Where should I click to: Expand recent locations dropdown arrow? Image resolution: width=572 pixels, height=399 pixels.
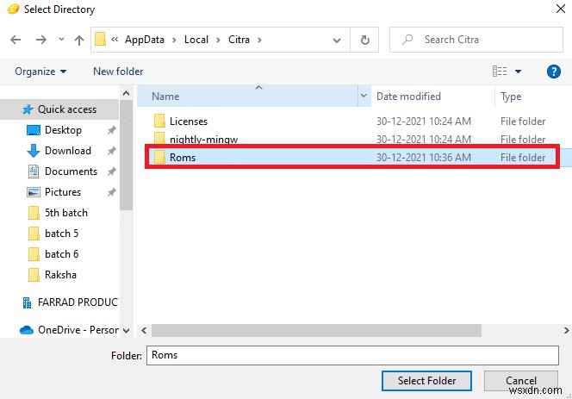pyautogui.click(x=59, y=40)
